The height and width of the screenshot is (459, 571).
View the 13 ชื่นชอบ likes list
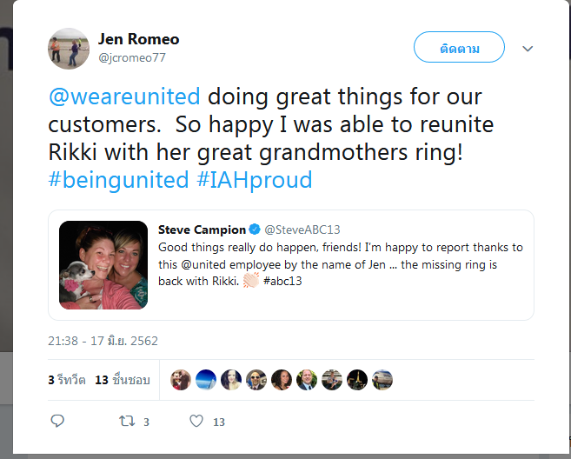click(123, 380)
